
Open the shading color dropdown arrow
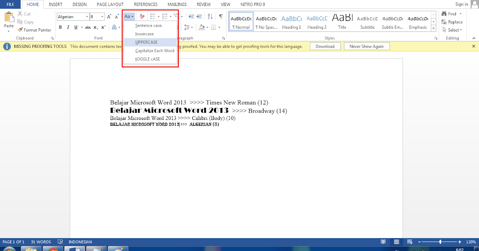point(207,27)
